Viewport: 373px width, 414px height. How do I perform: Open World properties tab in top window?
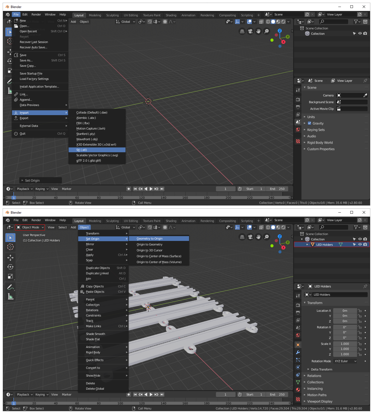(x=298, y=130)
